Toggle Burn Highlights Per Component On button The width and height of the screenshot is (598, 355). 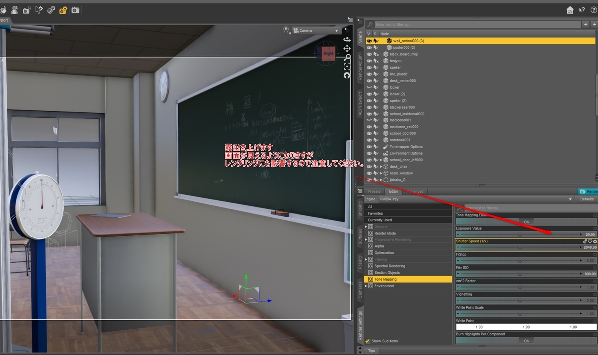coord(526,341)
